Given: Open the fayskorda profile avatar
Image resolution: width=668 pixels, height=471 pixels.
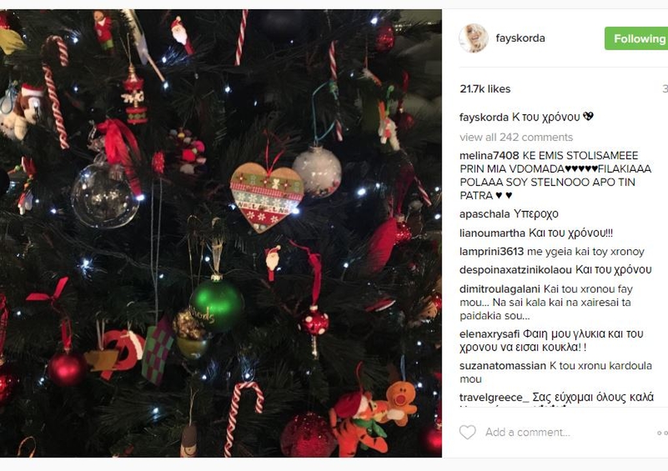Looking at the screenshot, I should (474, 38).
